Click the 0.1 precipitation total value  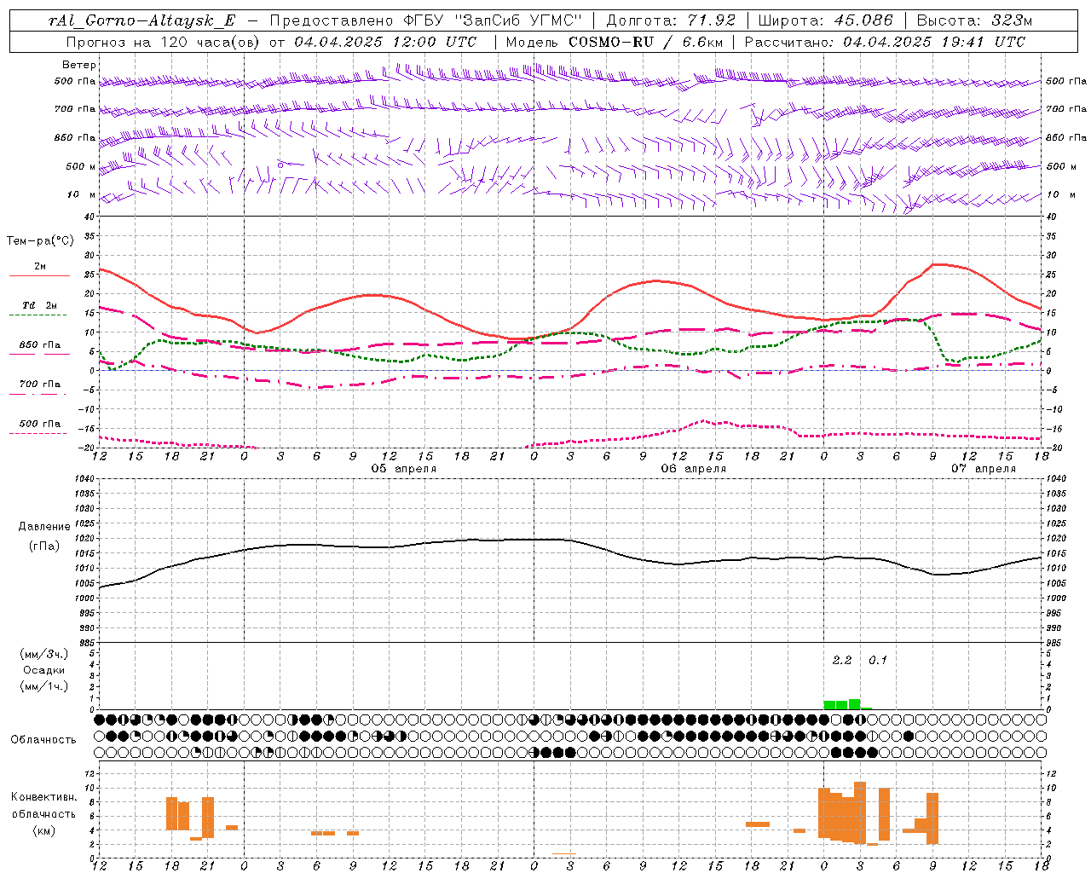[x=878, y=660]
